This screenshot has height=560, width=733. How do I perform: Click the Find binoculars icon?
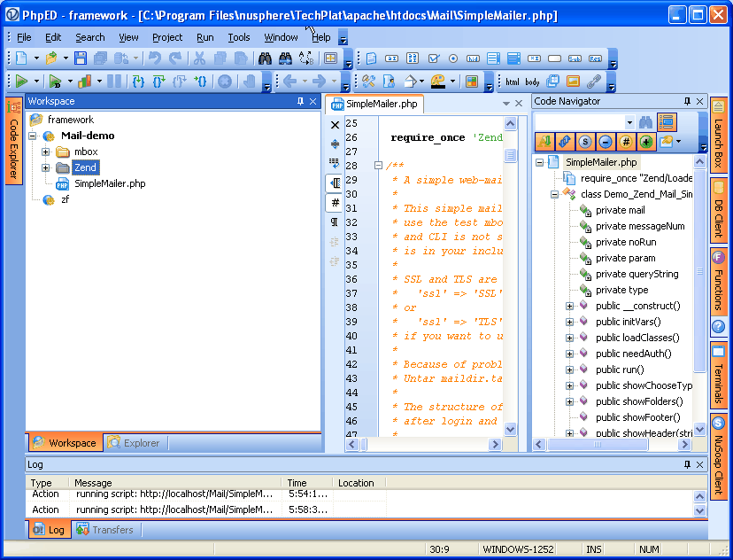tap(265, 58)
